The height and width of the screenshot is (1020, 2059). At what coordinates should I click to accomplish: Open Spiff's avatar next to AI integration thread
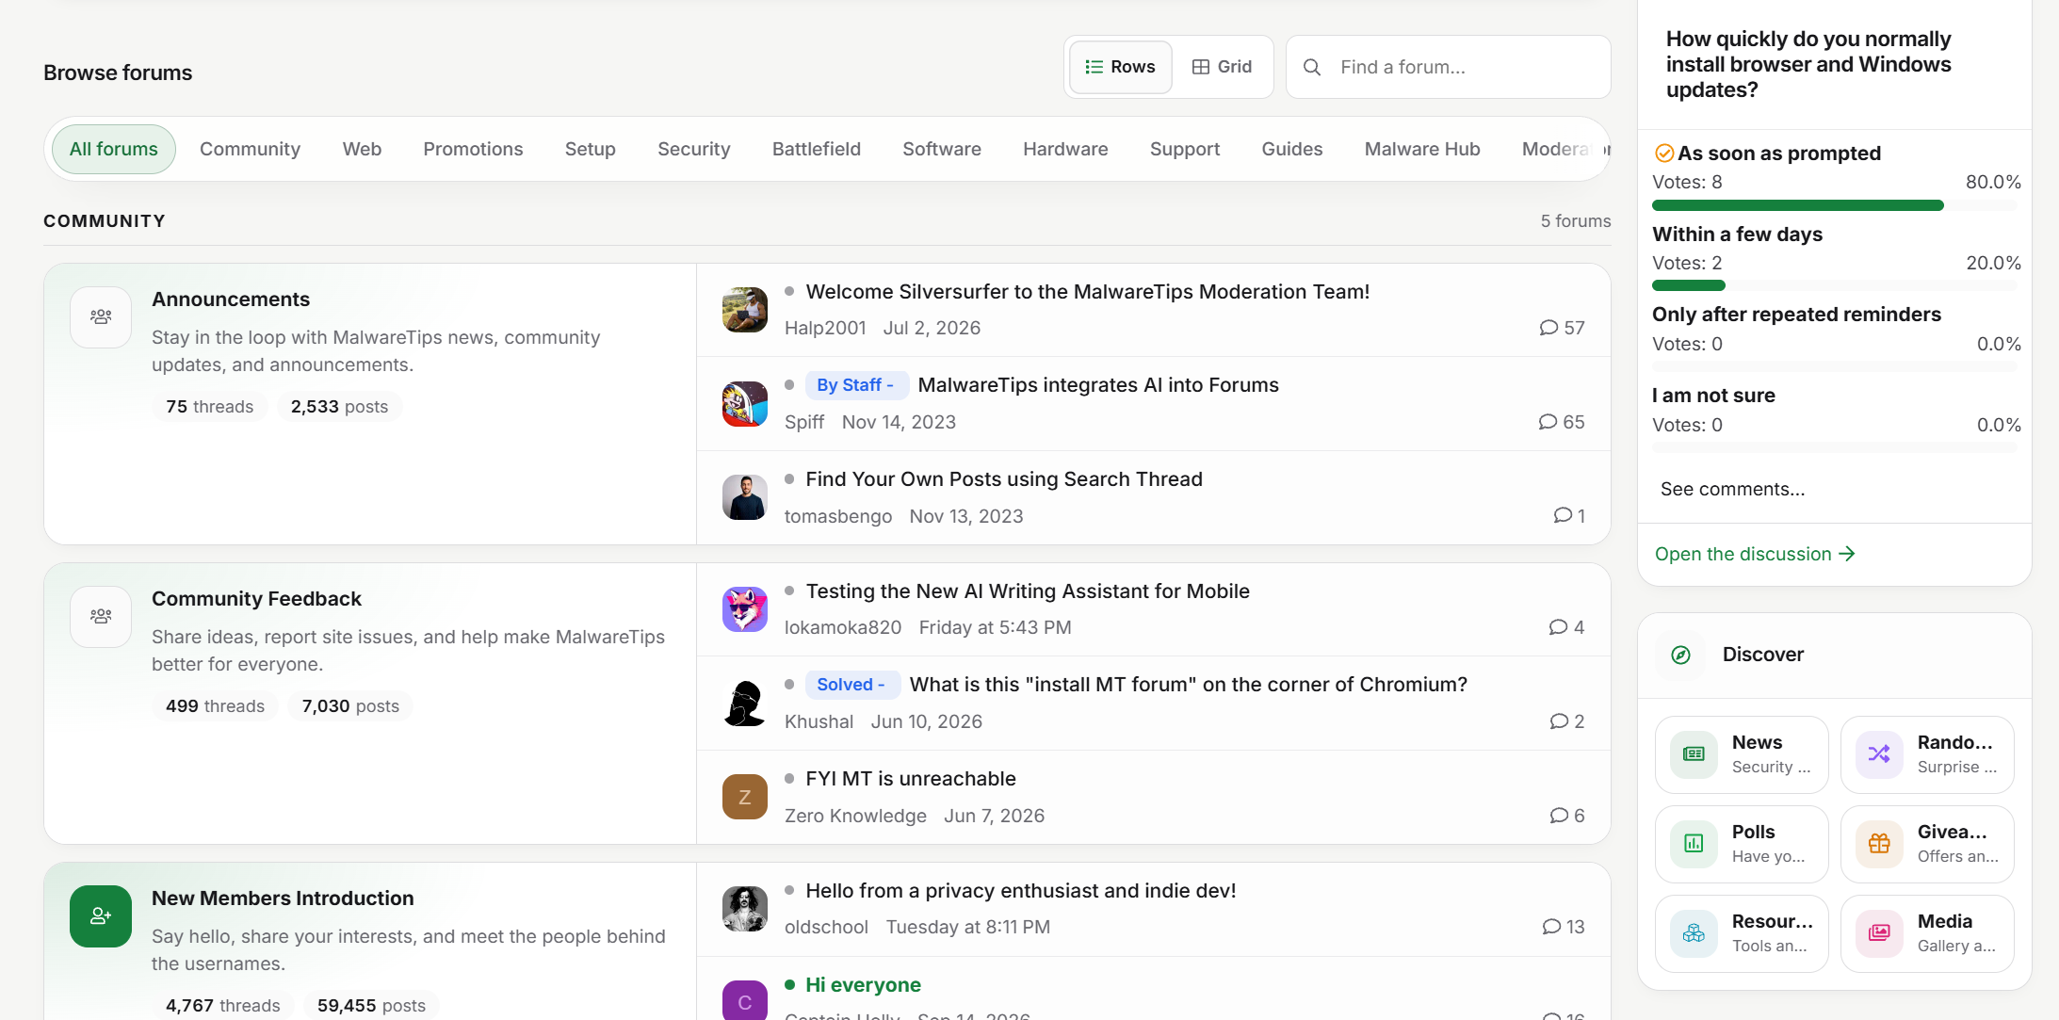[x=745, y=404]
